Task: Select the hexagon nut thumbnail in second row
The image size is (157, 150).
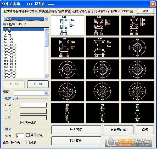Action: [137, 47]
